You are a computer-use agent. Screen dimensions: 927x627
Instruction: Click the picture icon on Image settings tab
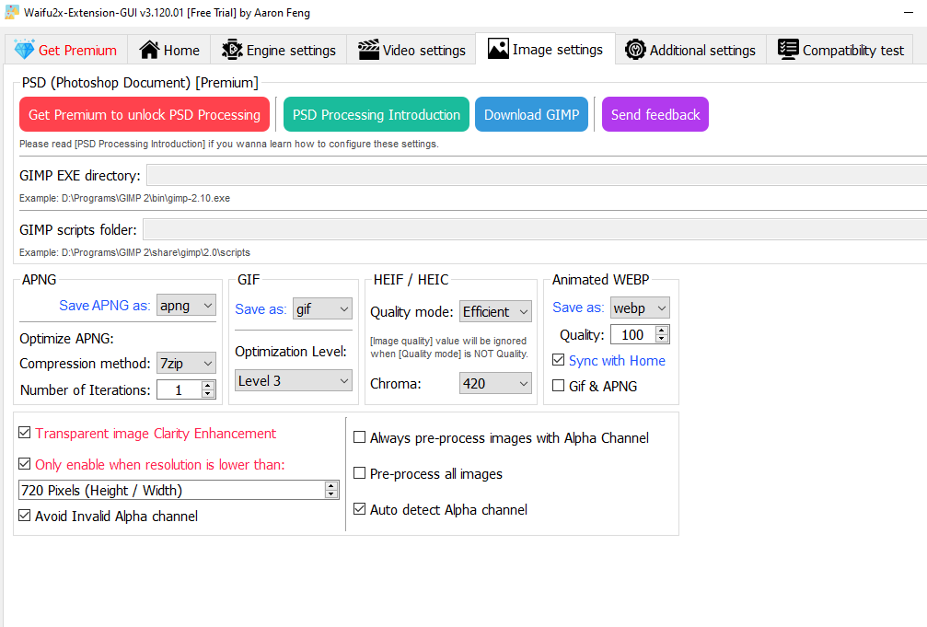pos(498,49)
